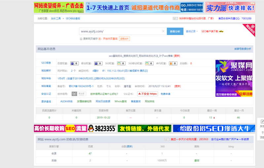Toggle the 更新网页缓存 checkbox
This screenshot has width=264, height=168.
point(81,39)
